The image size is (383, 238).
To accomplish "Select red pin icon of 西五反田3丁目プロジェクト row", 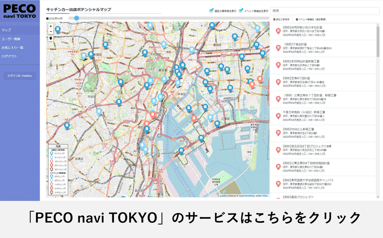I will pyautogui.click(x=278, y=150).
